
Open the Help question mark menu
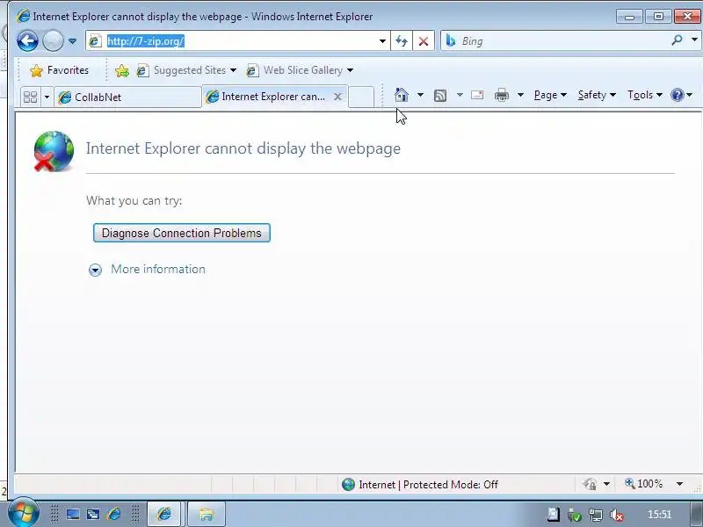click(x=682, y=95)
